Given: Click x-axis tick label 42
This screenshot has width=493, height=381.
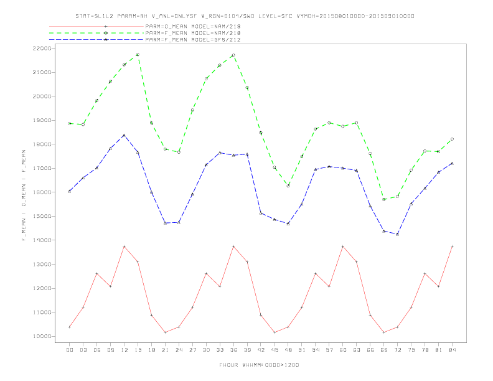Looking at the screenshot, I should tap(261, 350).
